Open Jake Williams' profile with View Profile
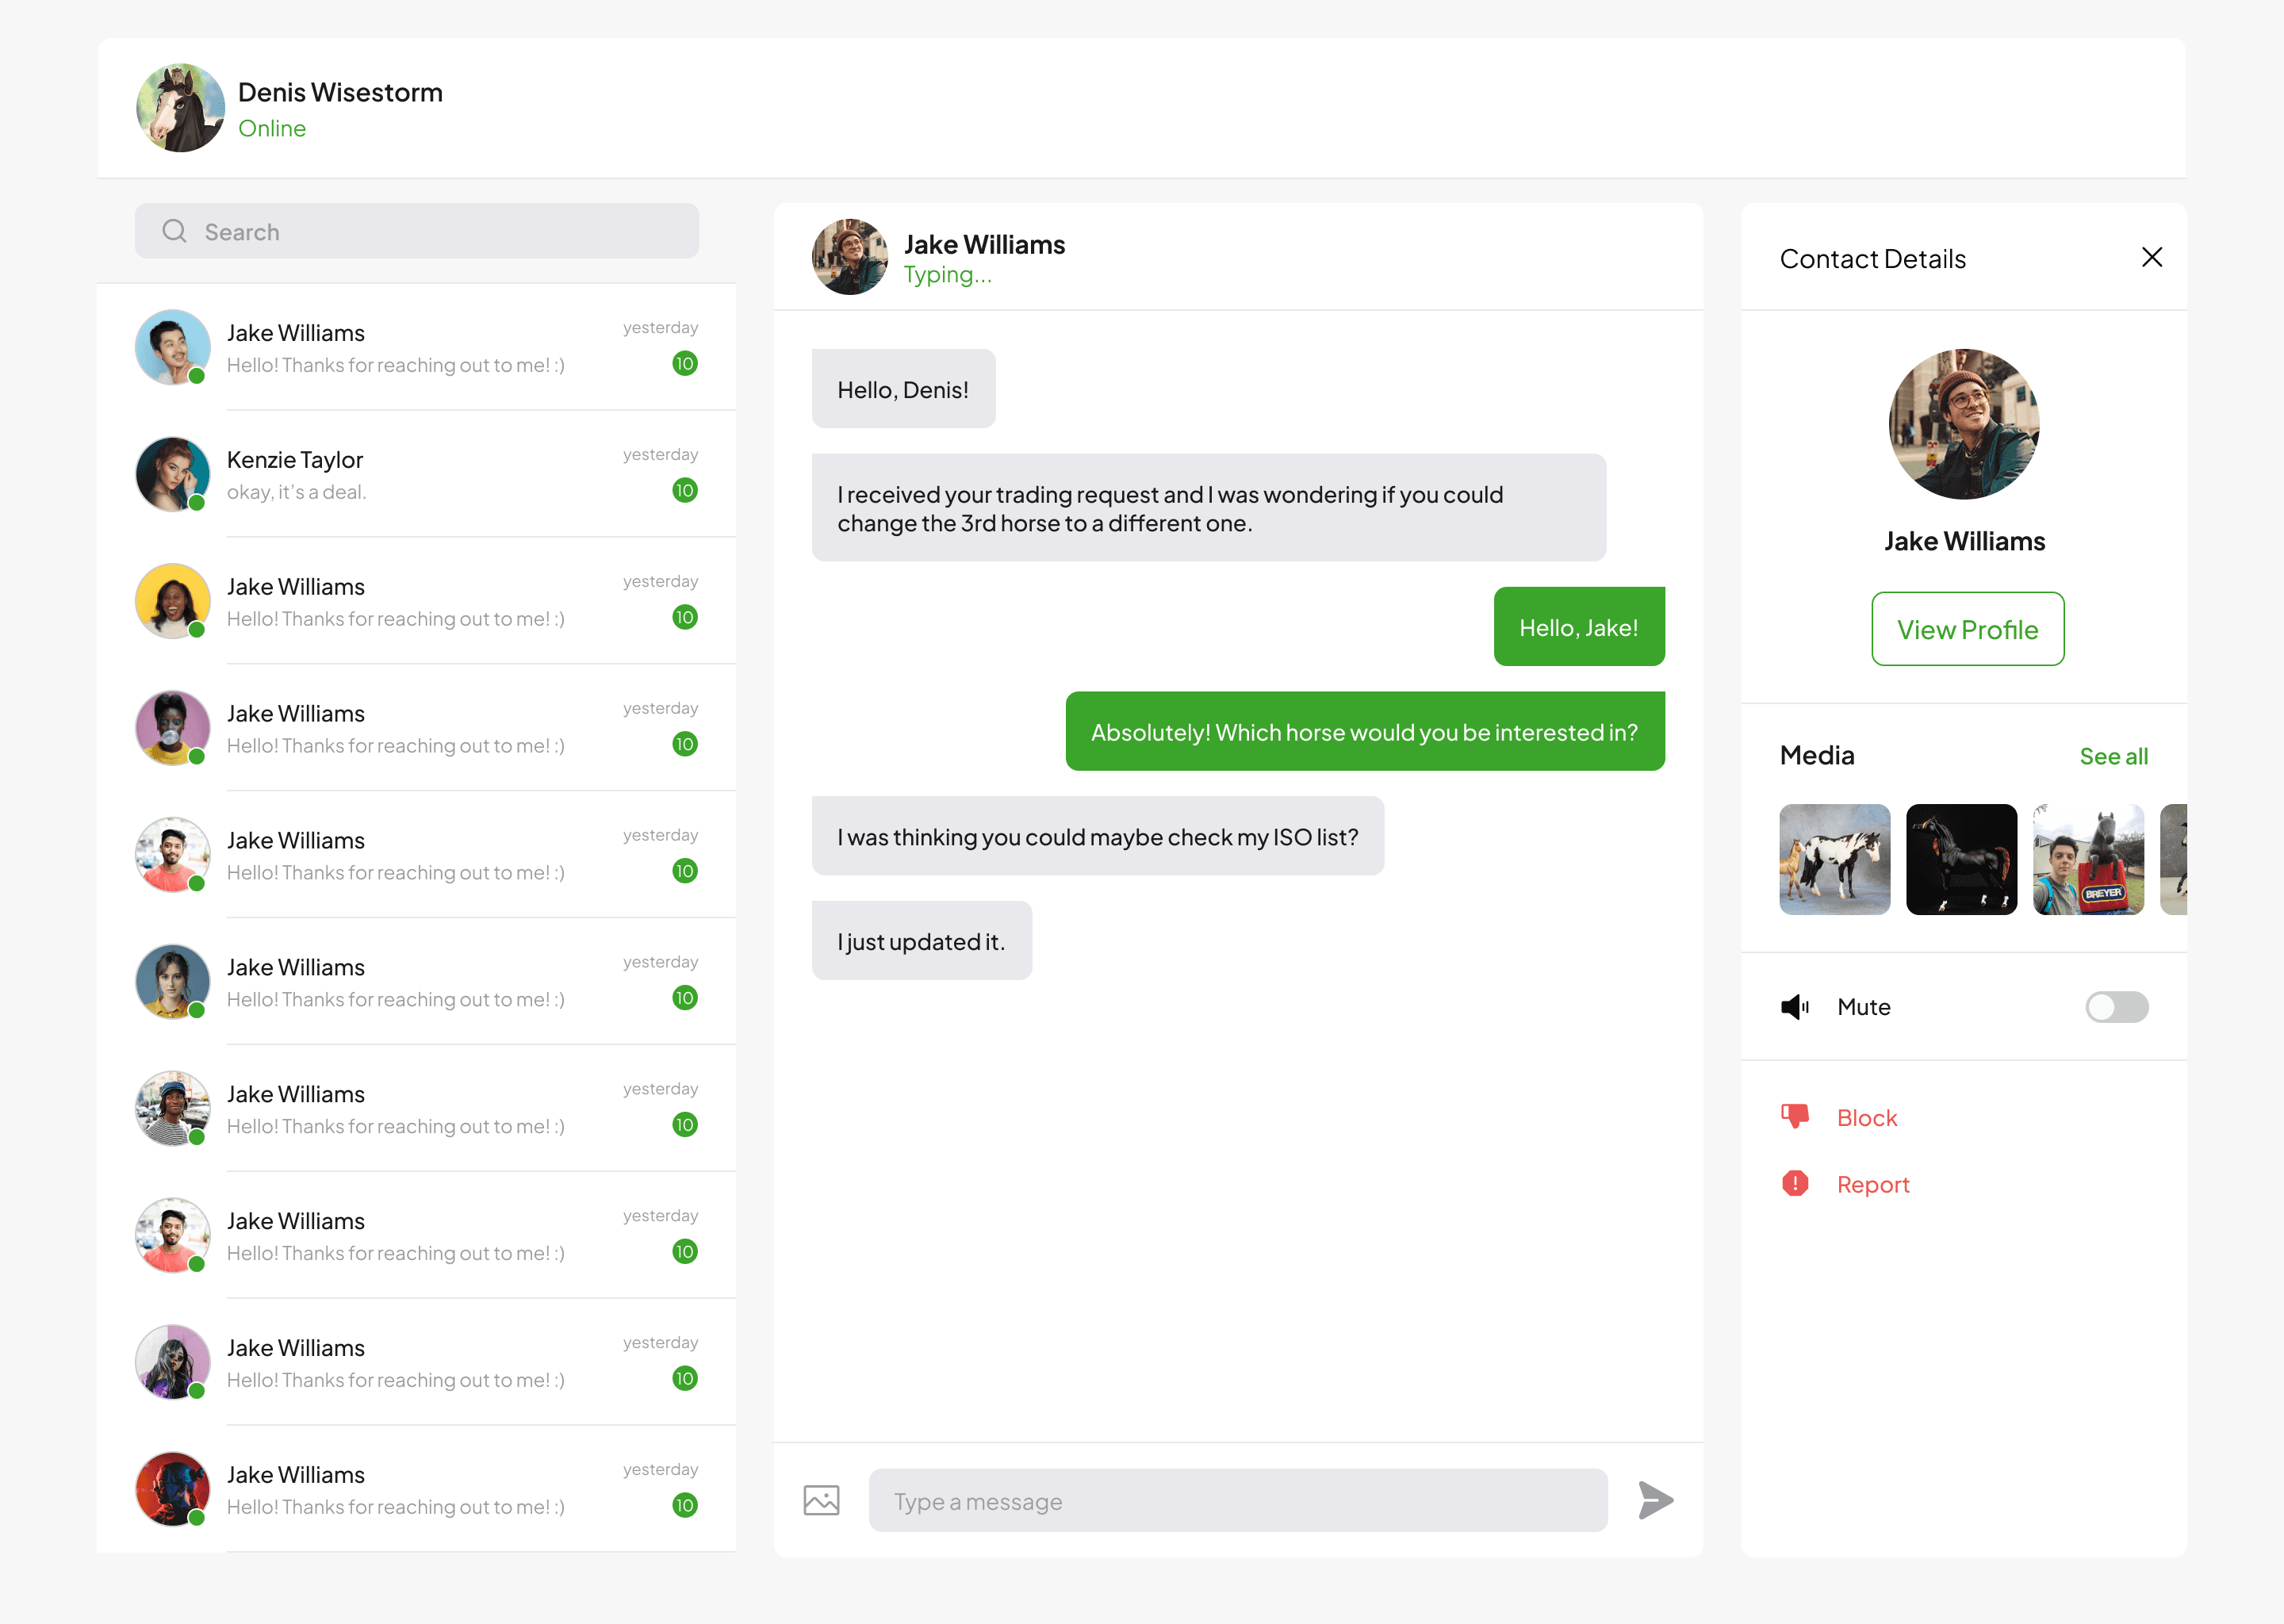Screen dimensions: 2284x1624 [1967, 629]
